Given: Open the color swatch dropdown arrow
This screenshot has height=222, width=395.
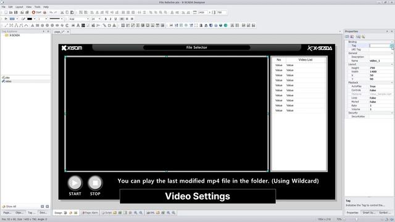Looking at the screenshot, I should pos(35,19).
